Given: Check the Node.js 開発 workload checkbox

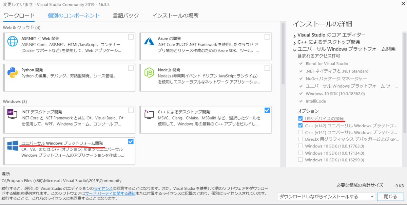Looking at the screenshot, I should click(267, 68).
